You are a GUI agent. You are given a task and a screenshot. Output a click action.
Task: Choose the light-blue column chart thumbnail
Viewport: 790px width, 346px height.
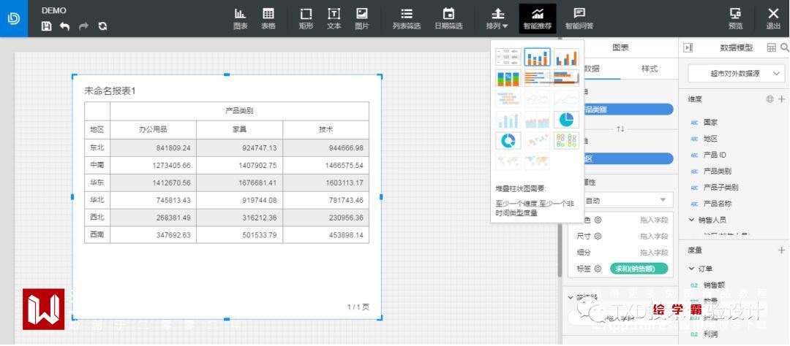point(508,120)
